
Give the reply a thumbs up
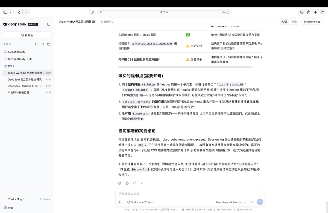[127, 183]
